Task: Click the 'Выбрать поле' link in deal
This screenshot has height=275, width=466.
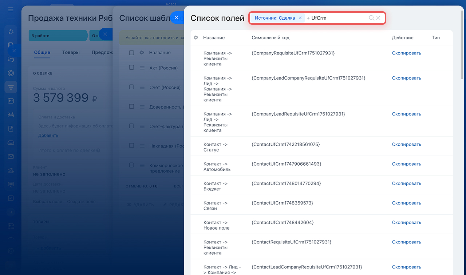Action: click(48, 202)
